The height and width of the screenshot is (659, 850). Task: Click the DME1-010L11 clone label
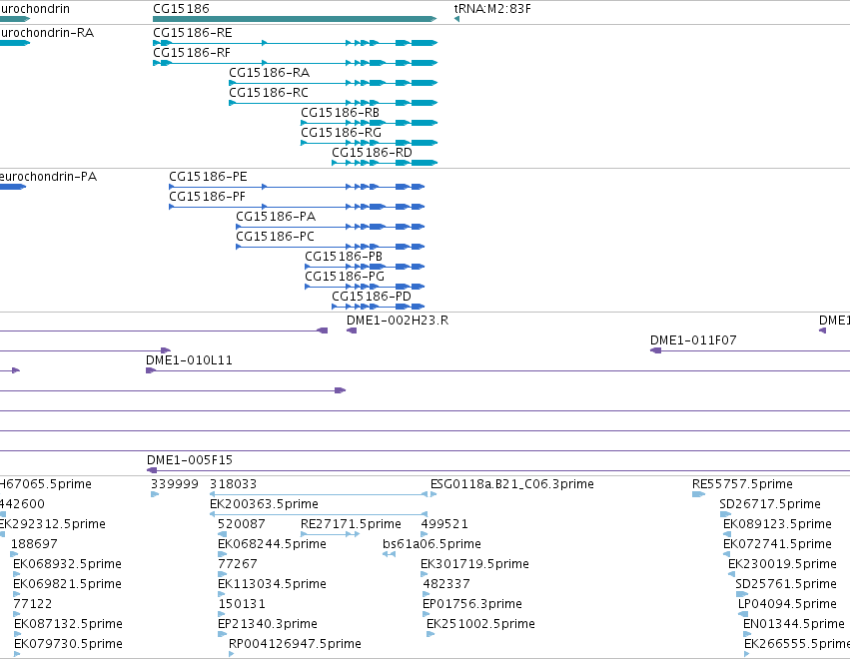[189, 360]
